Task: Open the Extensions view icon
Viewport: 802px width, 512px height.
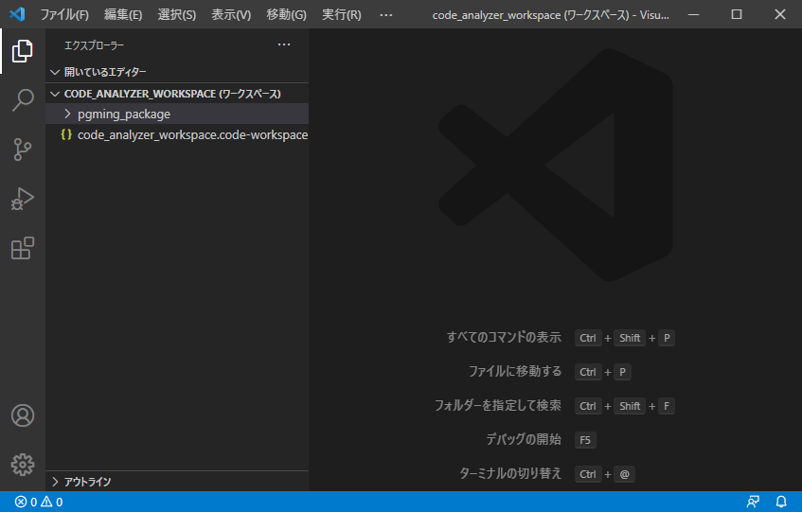Action: click(23, 248)
